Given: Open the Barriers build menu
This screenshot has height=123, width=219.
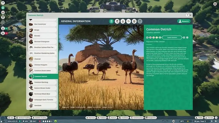Looking at the screenshot, I should pyautogui.click(x=91, y=118).
